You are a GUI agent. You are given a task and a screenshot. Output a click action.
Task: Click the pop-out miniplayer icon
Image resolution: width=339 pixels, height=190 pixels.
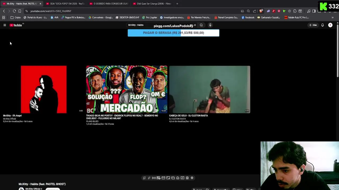tap(173, 178)
